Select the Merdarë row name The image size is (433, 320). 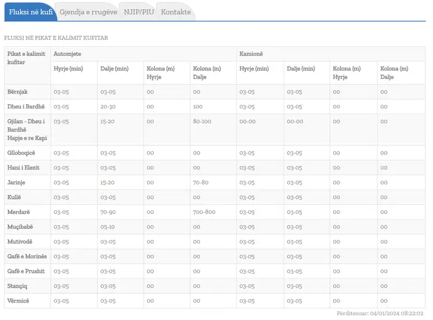18,212
